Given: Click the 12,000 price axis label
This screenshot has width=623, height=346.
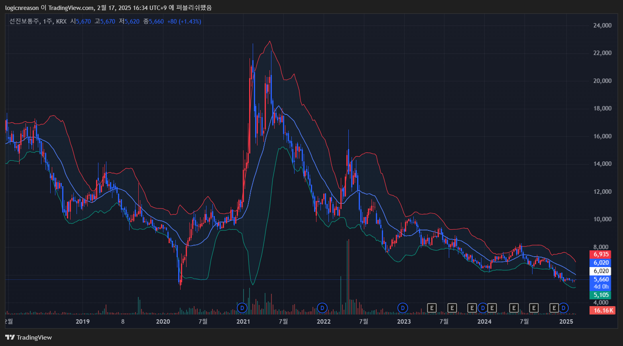Looking at the screenshot, I should pyautogui.click(x=602, y=192).
